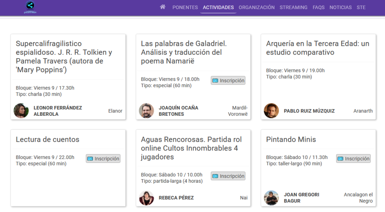Open Joan Gregori Bagur's avatar photo
The height and width of the screenshot is (212, 385).
(x=271, y=198)
